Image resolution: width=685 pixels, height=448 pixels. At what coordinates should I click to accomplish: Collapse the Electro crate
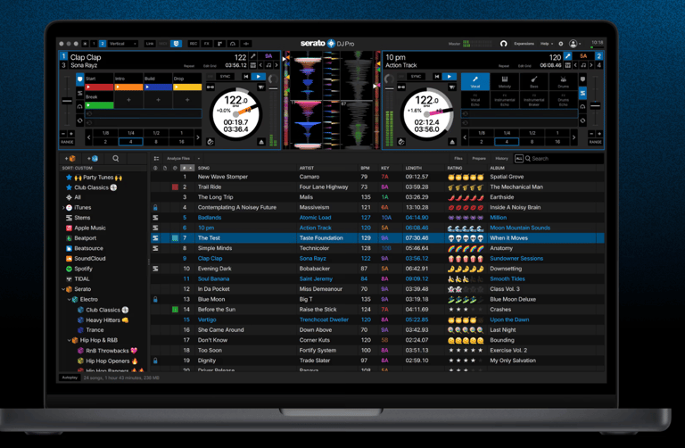(x=70, y=299)
